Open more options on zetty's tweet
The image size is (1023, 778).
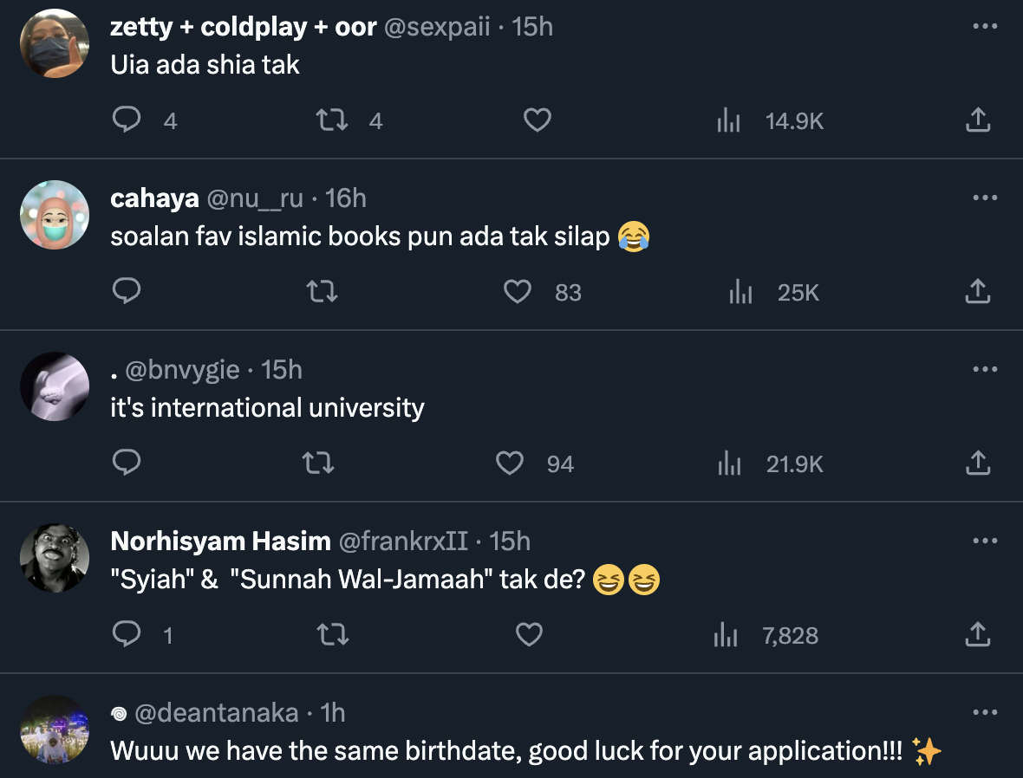coord(985,27)
